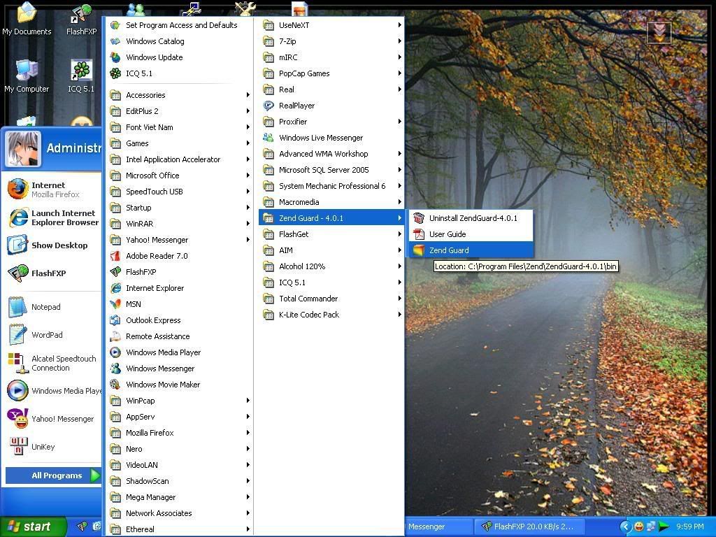Open the ShadowScan program folder
The height and width of the screenshot is (537, 716).
[180, 481]
